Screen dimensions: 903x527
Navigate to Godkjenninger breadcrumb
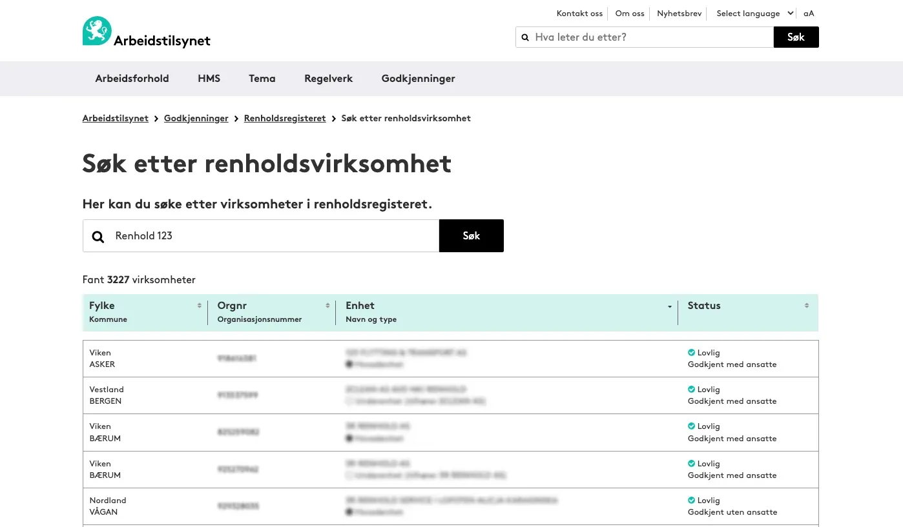coord(196,119)
